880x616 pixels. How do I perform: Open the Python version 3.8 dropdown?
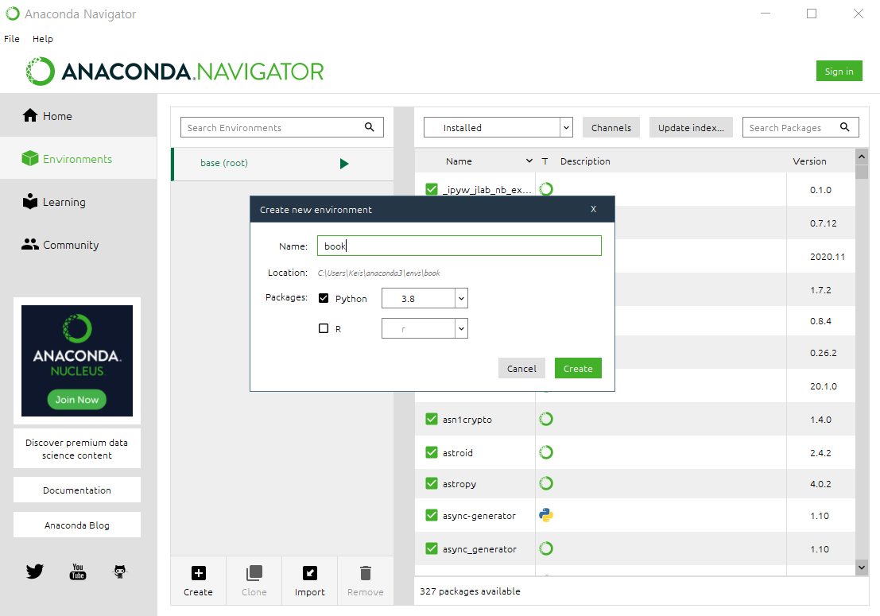click(x=424, y=299)
